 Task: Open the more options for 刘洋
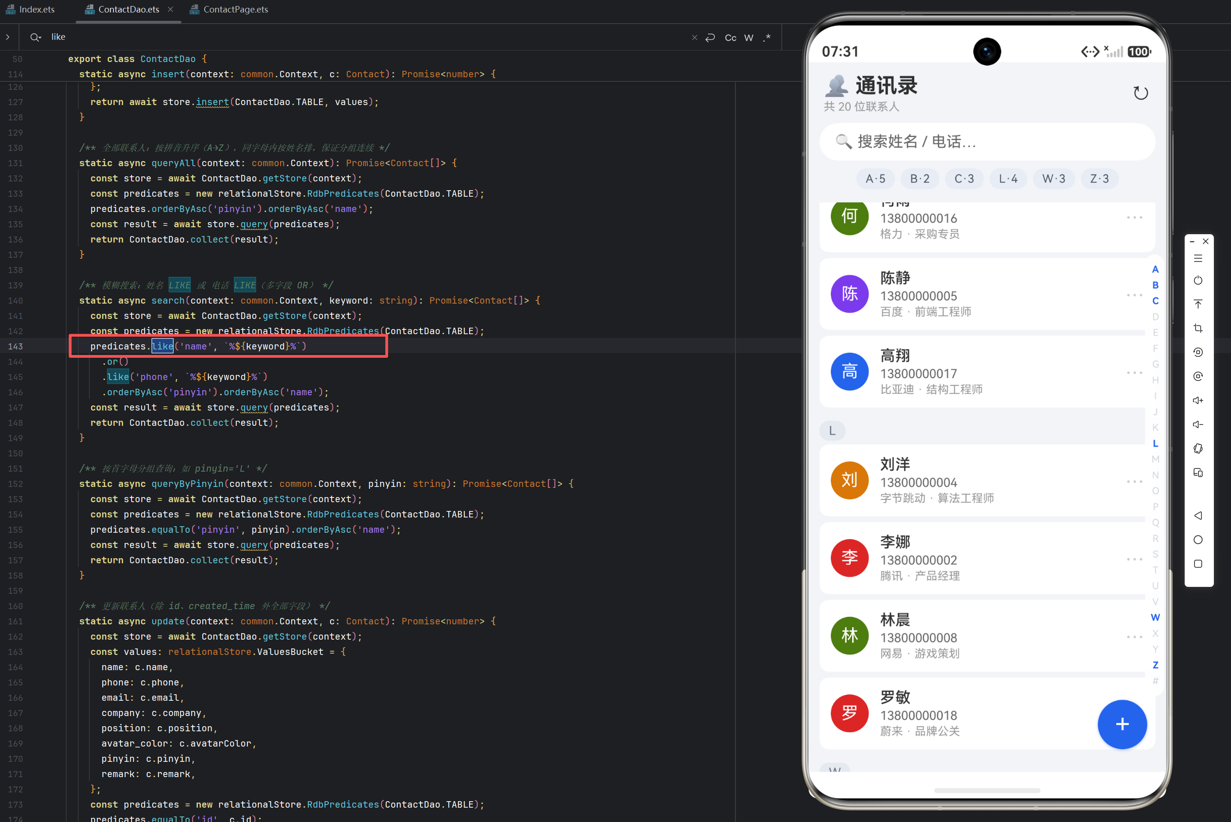pos(1135,481)
